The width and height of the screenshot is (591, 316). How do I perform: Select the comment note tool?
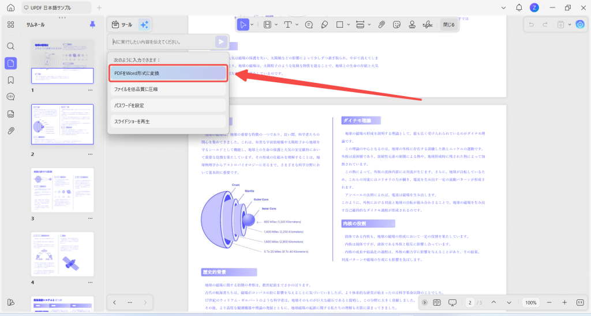pos(309,25)
